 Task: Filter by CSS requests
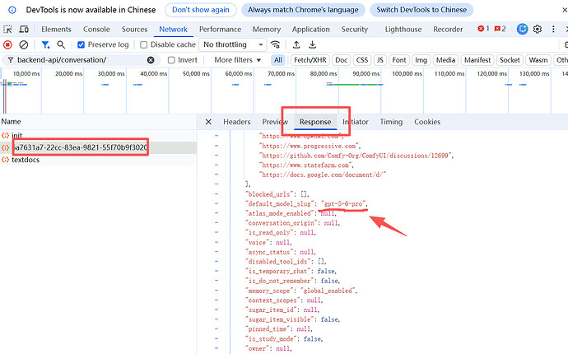[x=362, y=60]
